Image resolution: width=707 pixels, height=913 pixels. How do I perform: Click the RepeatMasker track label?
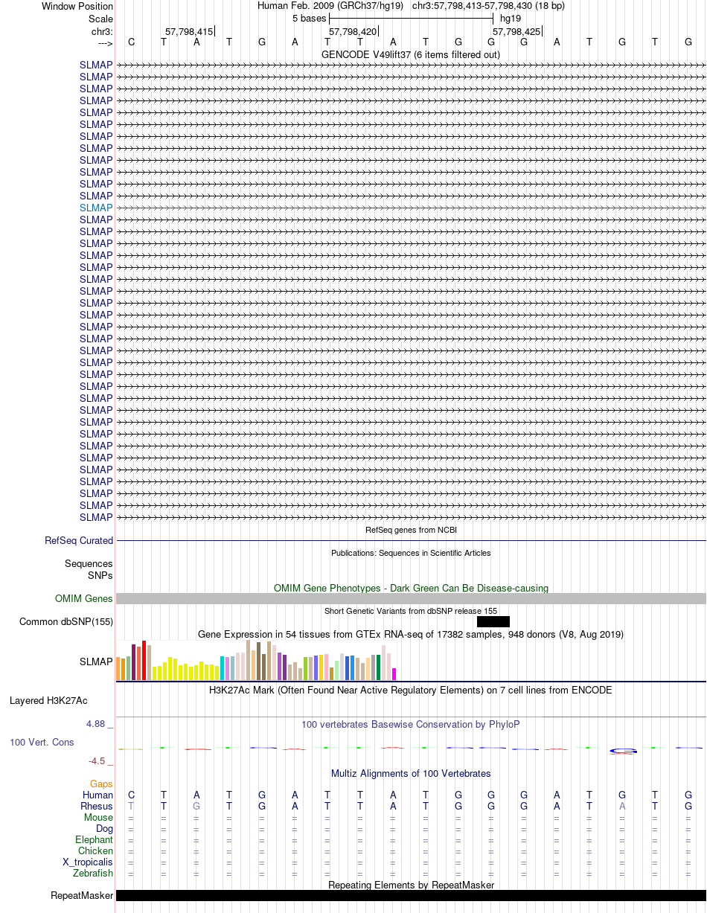click(x=82, y=896)
